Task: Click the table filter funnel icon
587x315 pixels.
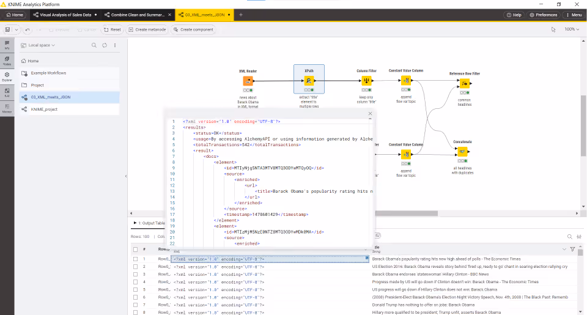Action: 572,249
